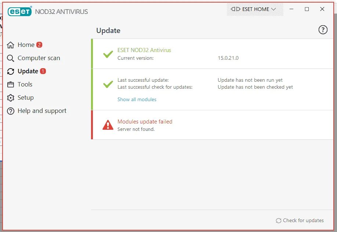The image size is (337, 232).
Task: Click Check for updates
Action: click(300, 220)
